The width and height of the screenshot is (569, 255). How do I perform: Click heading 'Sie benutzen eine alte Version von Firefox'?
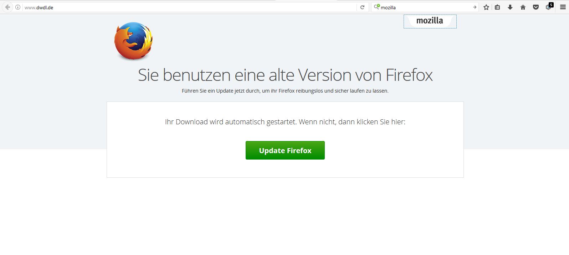[x=285, y=75]
